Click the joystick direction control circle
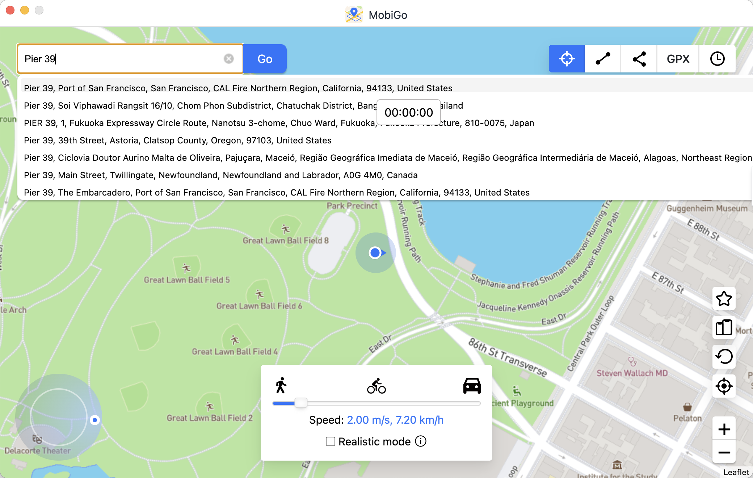Image resolution: width=753 pixels, height=478 pixels. click(58, 417)
